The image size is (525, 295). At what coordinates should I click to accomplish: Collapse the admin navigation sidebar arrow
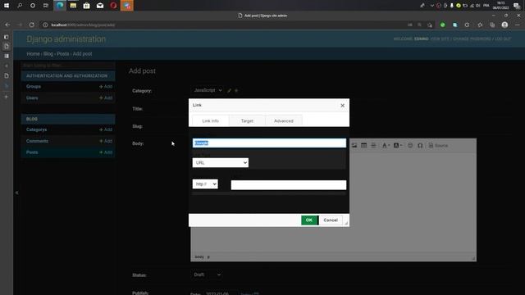tap(16, 193)
